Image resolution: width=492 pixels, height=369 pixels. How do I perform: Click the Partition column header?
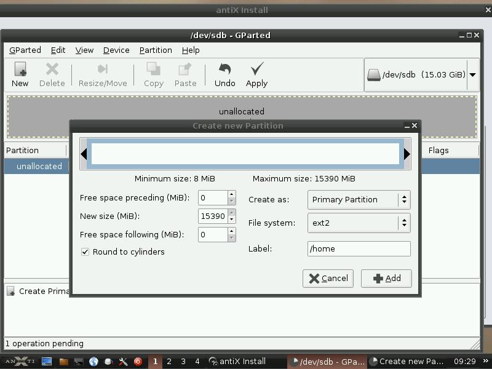tap(35, 150)
